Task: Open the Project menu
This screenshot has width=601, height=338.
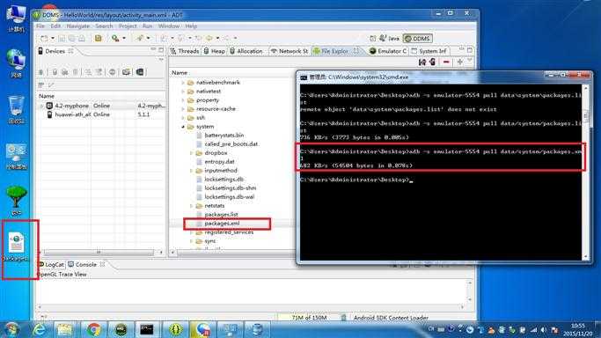Action: pos(128,26)
